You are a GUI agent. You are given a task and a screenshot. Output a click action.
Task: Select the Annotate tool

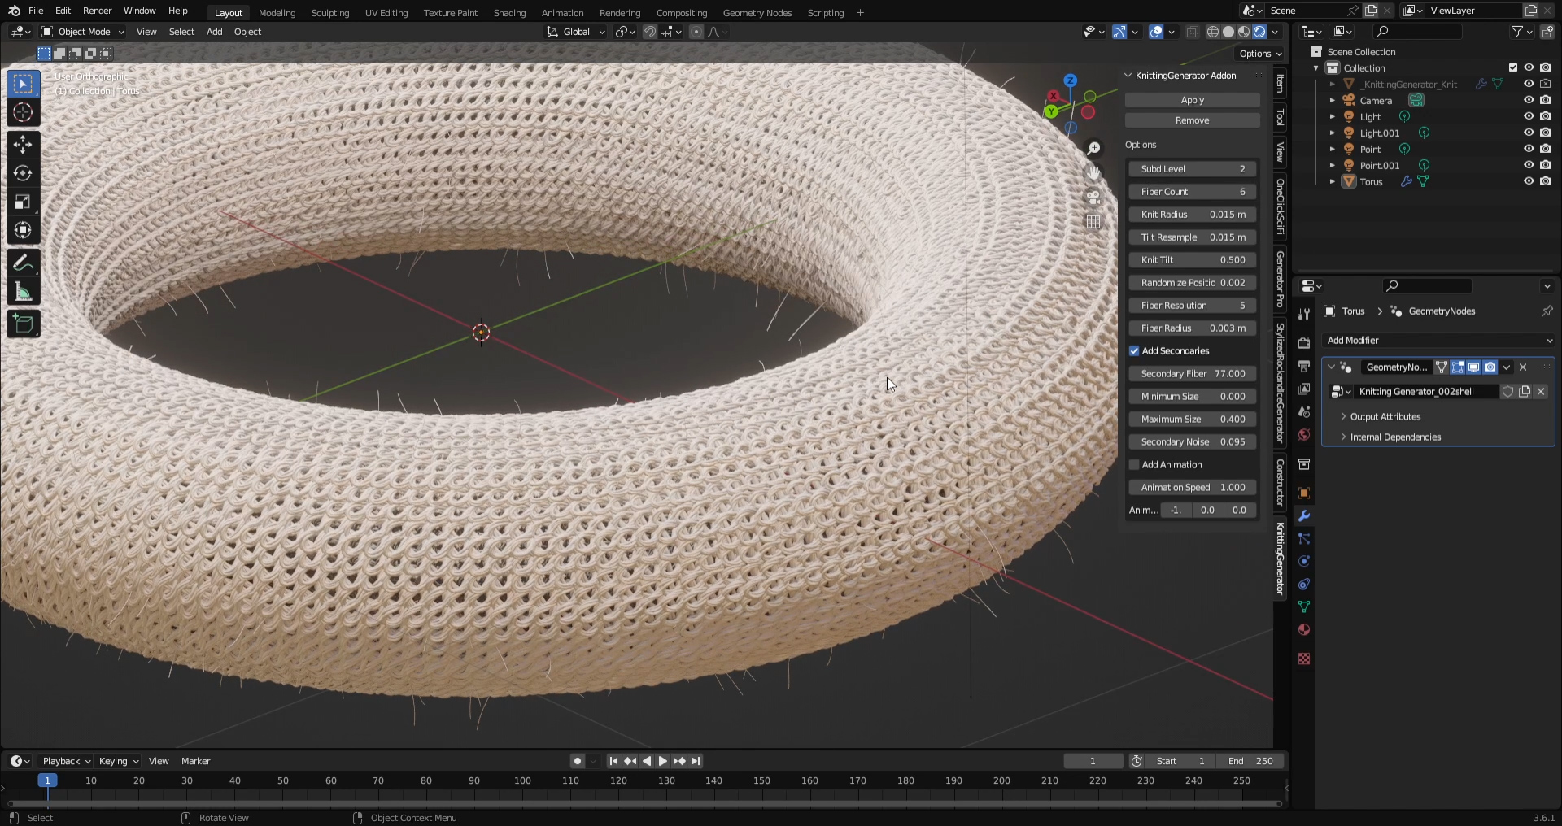[x=22, y=261]
